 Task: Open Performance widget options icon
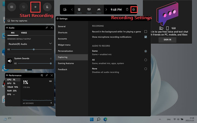coord(42,75)
